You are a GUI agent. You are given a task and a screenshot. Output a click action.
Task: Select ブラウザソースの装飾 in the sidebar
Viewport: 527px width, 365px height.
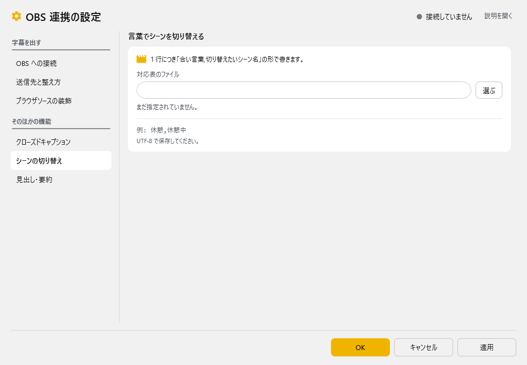click(61, 101)
